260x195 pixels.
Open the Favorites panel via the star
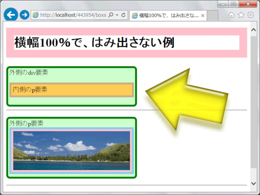[241, 15]
